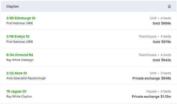
Task: Select First National JXRE under Edinburgh St
Action: coord(20,23)
